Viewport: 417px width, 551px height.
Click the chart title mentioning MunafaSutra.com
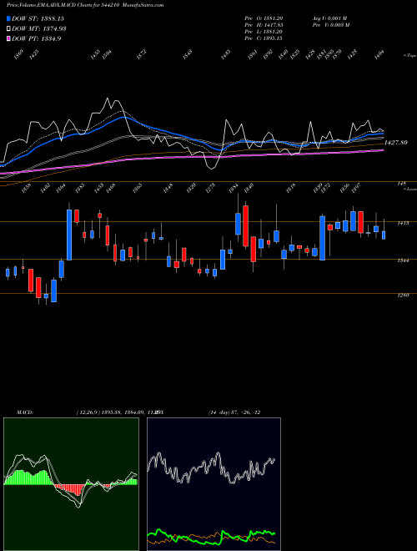(x=85, y=5)
